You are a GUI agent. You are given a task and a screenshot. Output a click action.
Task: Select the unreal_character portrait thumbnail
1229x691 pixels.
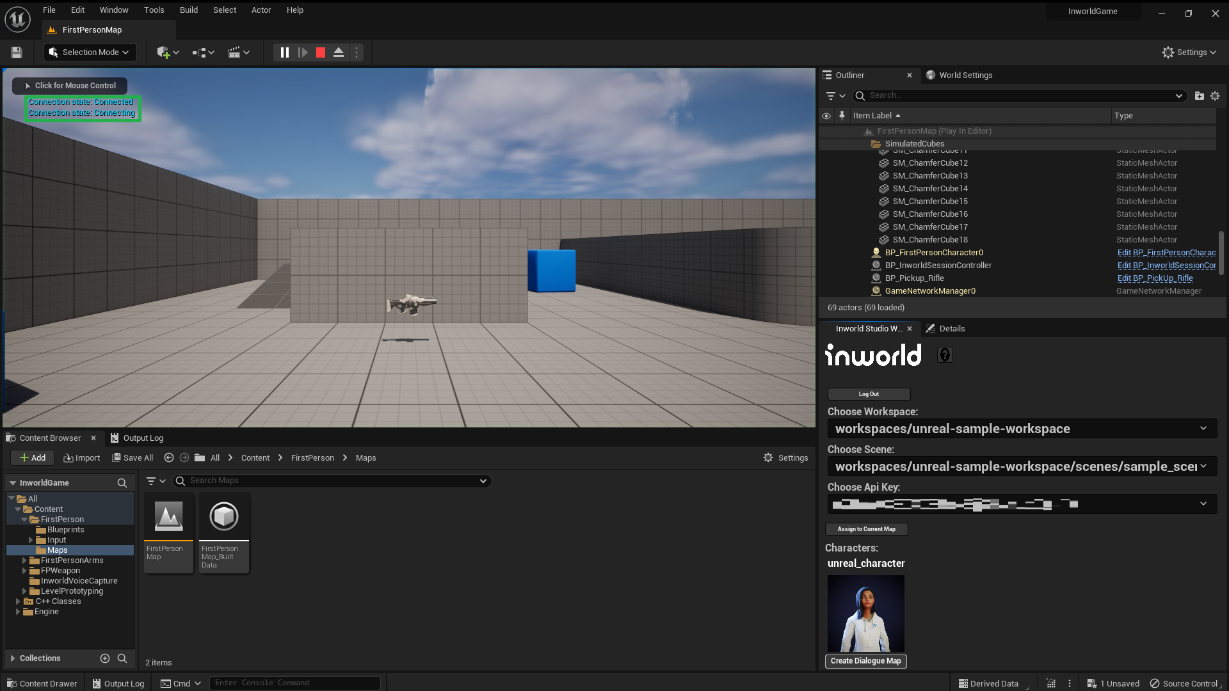tap(865, 614)
